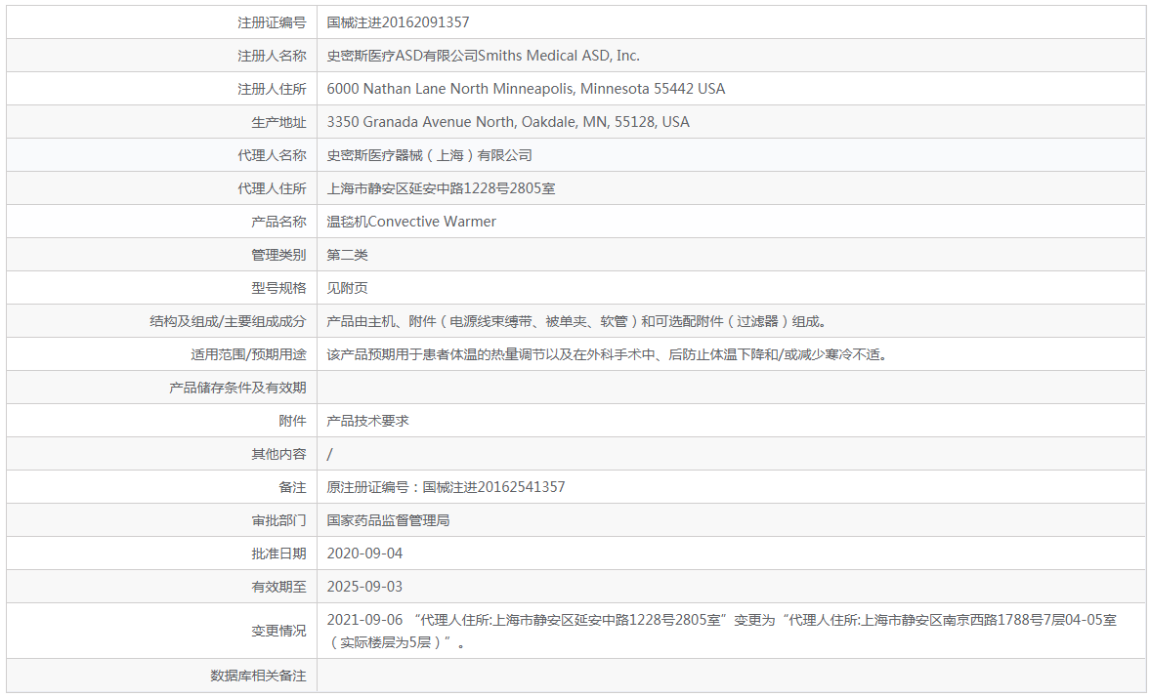Click the 结构及组成/主要组成成分 label
Image resolution: width=1150 pixels, height=697 pixels.
pyautogui.click(x=228, y=321)
